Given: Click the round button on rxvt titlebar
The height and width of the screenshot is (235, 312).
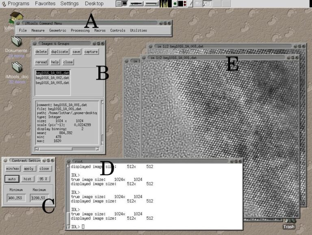Looking at the screenshot, I should pyautogui.click(x=70, y=161).
